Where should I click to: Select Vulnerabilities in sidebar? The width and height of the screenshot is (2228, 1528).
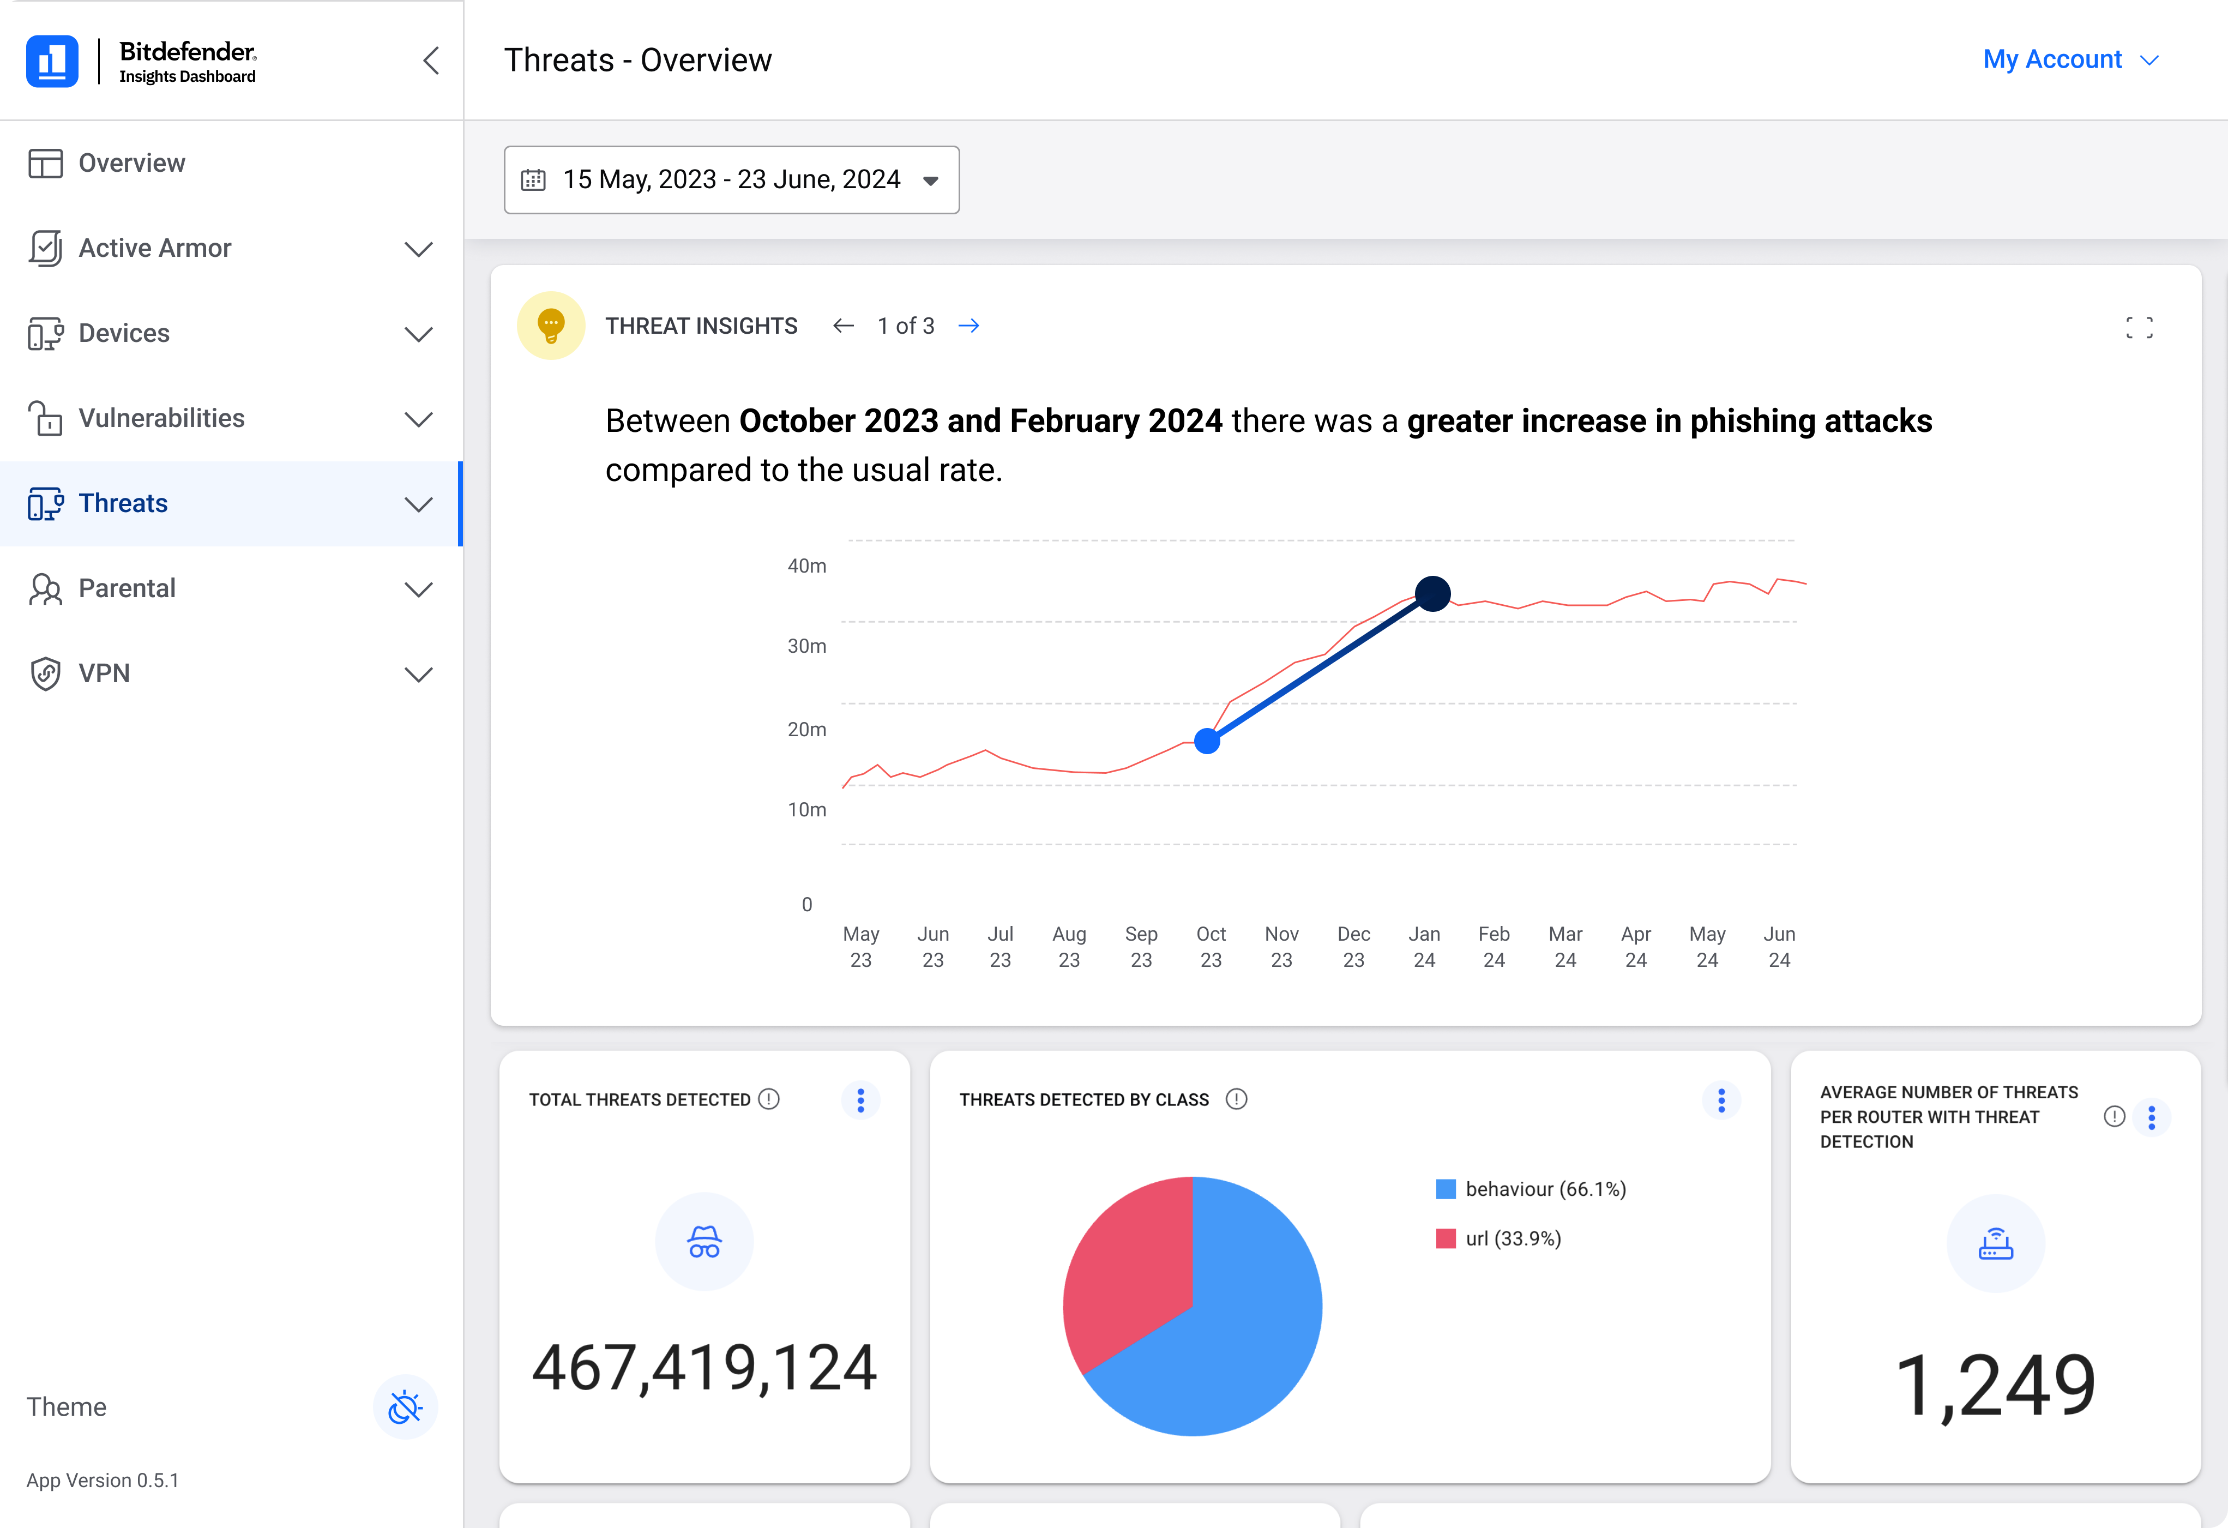(231, 418)
